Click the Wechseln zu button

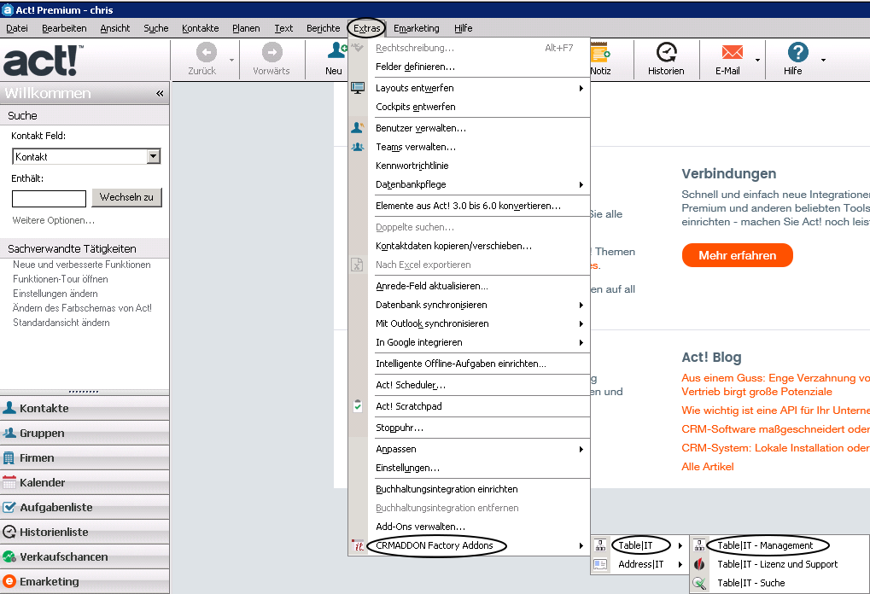126,197
